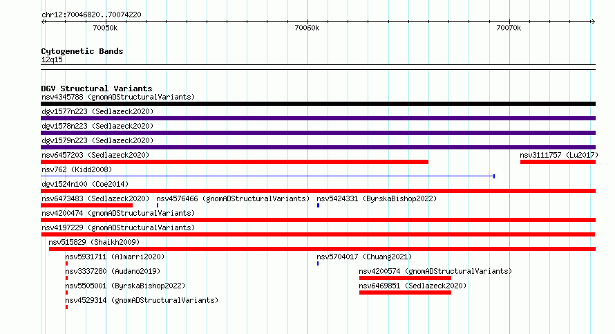Open nsv4197229 gnomADStructuralVariants label
This screenshot has width=615, height=334.
(118, 228)
